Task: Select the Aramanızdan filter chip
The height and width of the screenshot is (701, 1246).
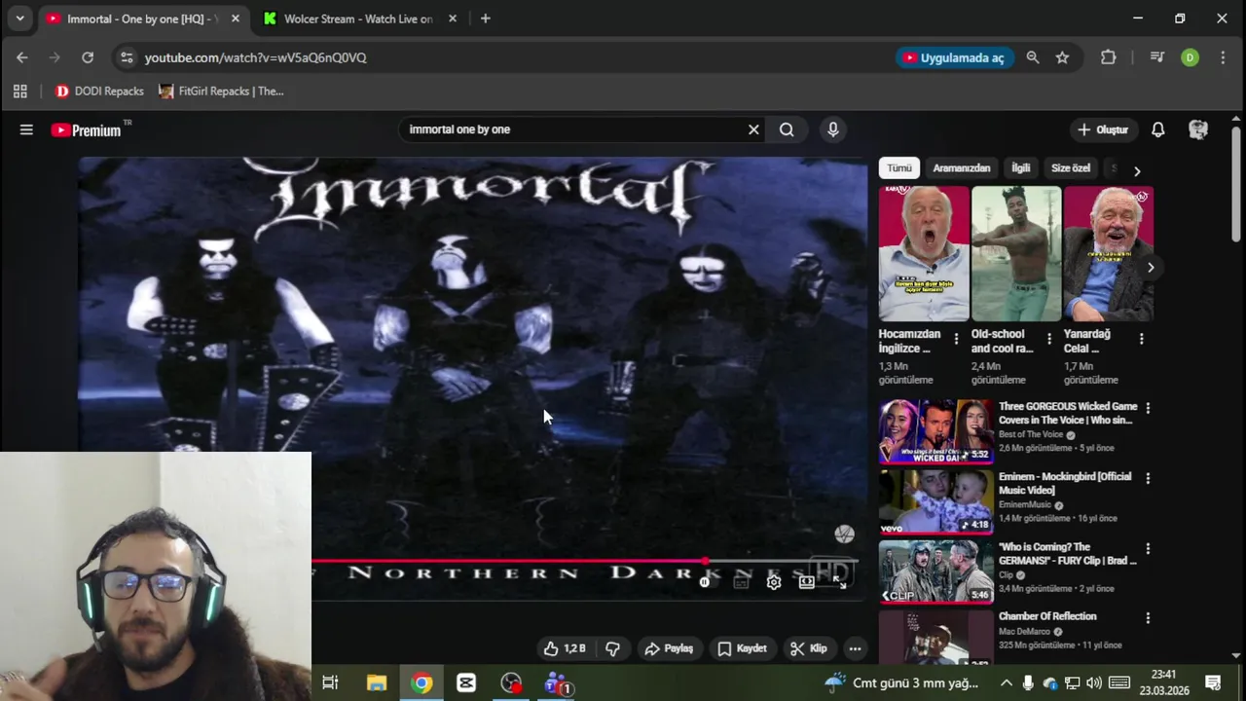Action: pos(962,168)
